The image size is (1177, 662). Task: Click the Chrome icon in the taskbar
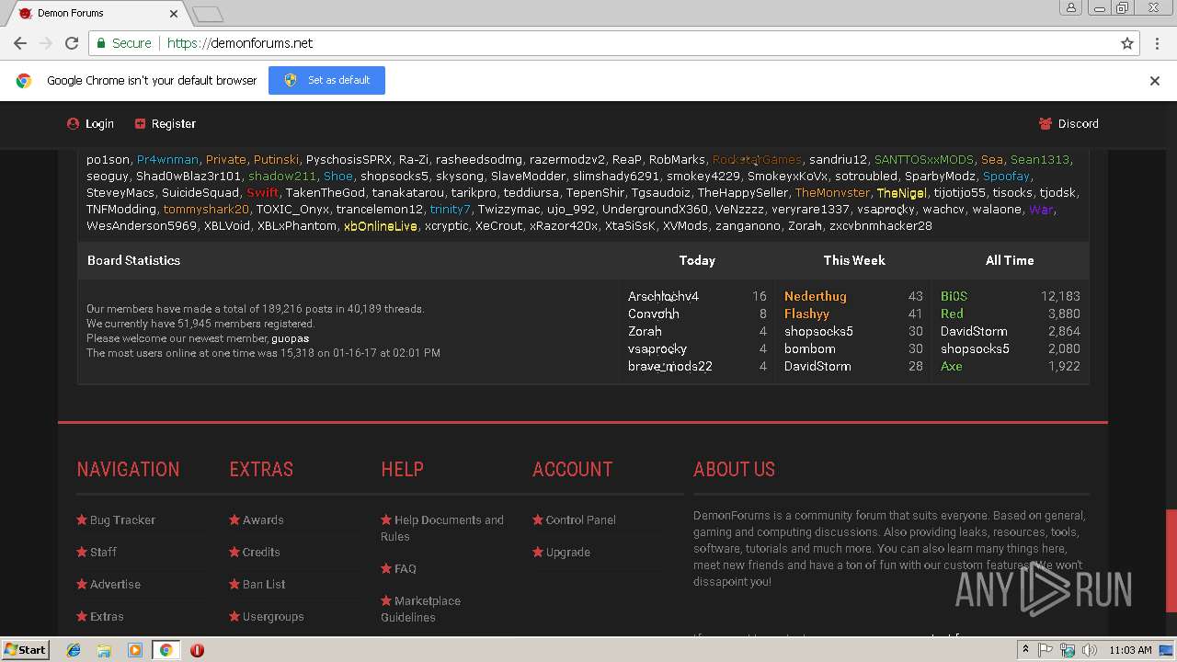166,650
